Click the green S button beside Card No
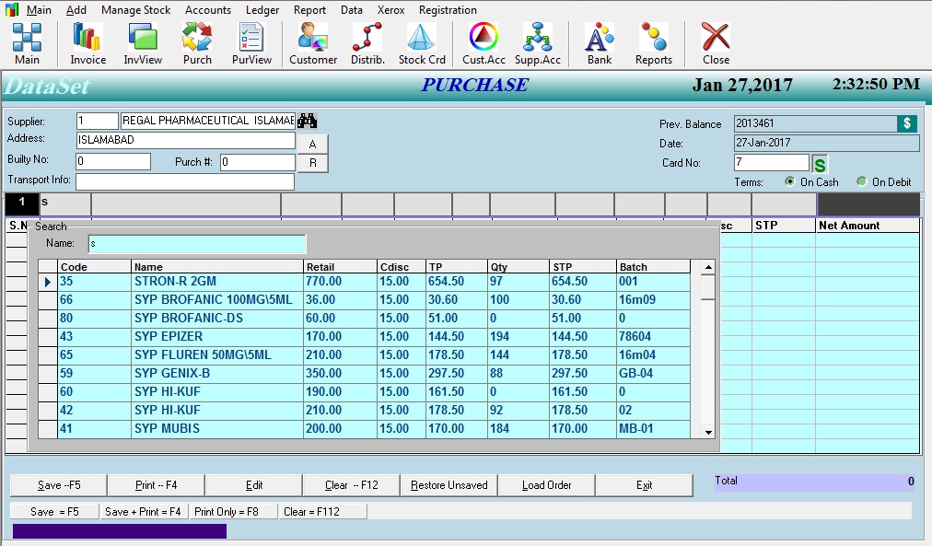The width and height of the screenshot is (932, 546). (820, 165)
